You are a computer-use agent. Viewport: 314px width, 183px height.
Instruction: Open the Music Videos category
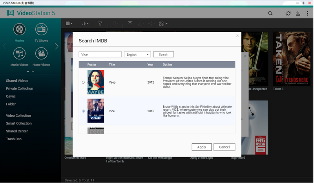(19, 57)
